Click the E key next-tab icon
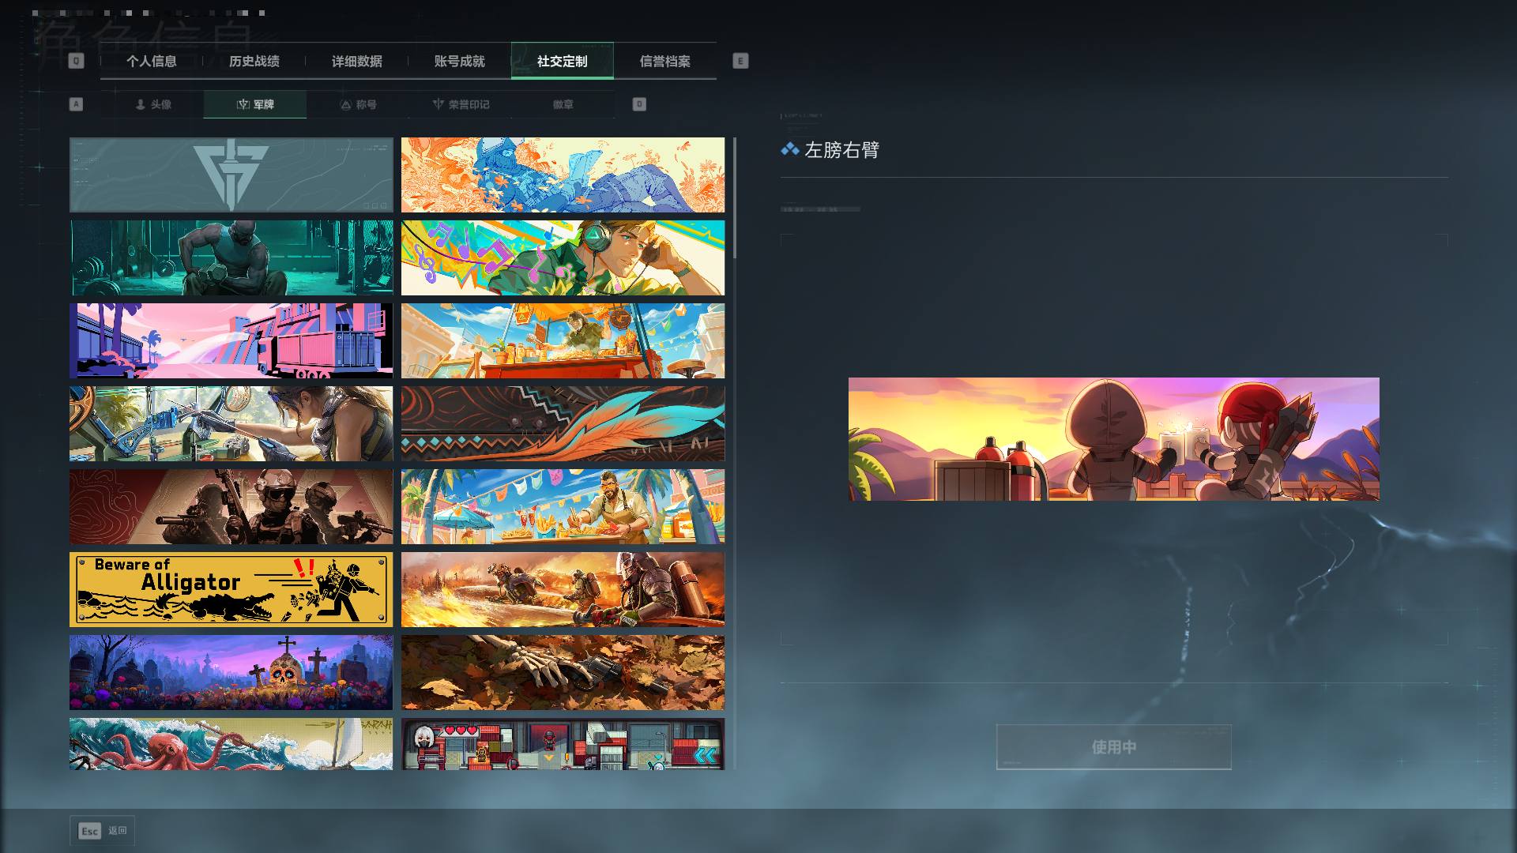1517x853 pixels. 740,61
